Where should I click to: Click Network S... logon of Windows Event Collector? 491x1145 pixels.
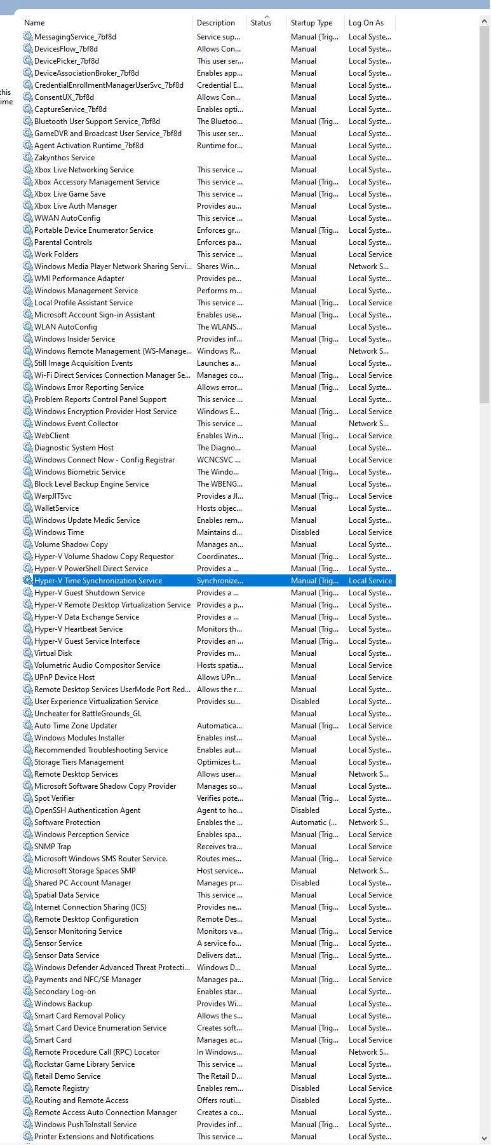[x=368, y=424]
